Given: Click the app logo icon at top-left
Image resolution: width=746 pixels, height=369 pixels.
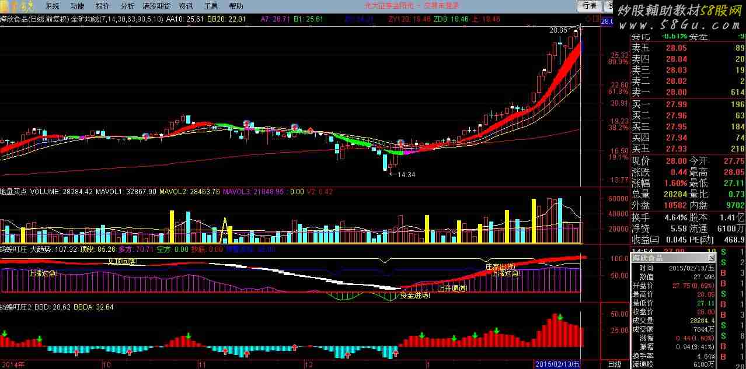Looking at the screenshot, I should coord(18,6).
